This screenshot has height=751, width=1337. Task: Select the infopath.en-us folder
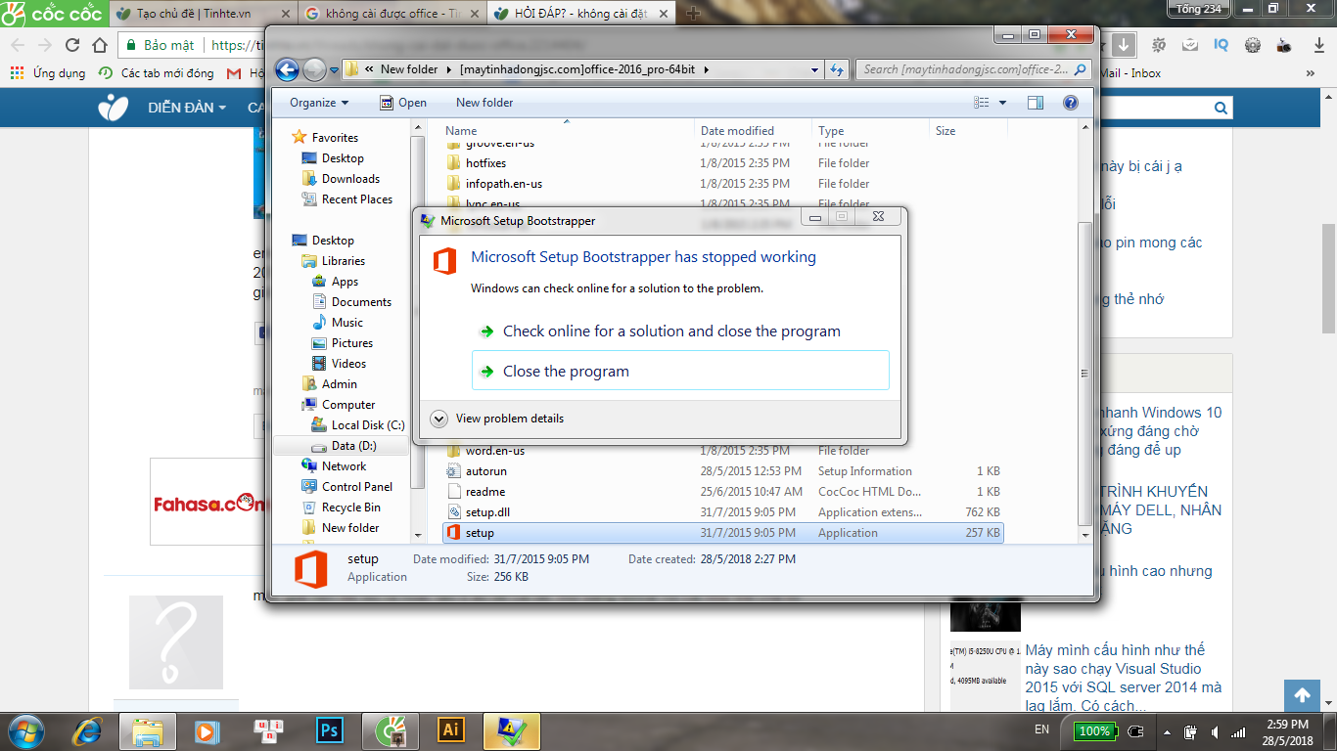click(x=503, y=184)
